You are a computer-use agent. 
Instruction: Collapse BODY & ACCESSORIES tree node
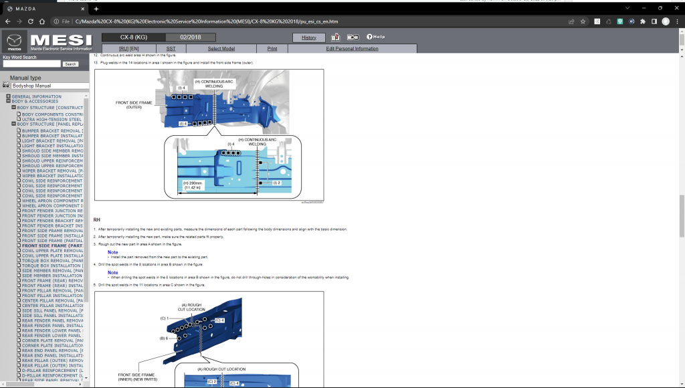(9, 102)
